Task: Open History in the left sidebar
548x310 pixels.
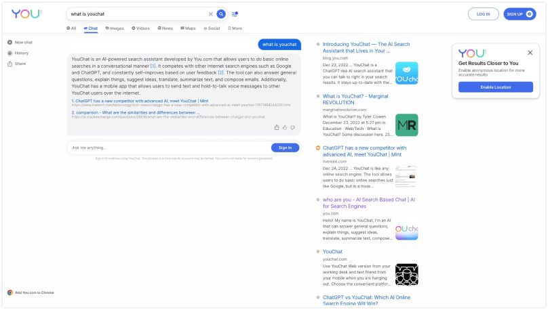Action: (x=20, y=53)
